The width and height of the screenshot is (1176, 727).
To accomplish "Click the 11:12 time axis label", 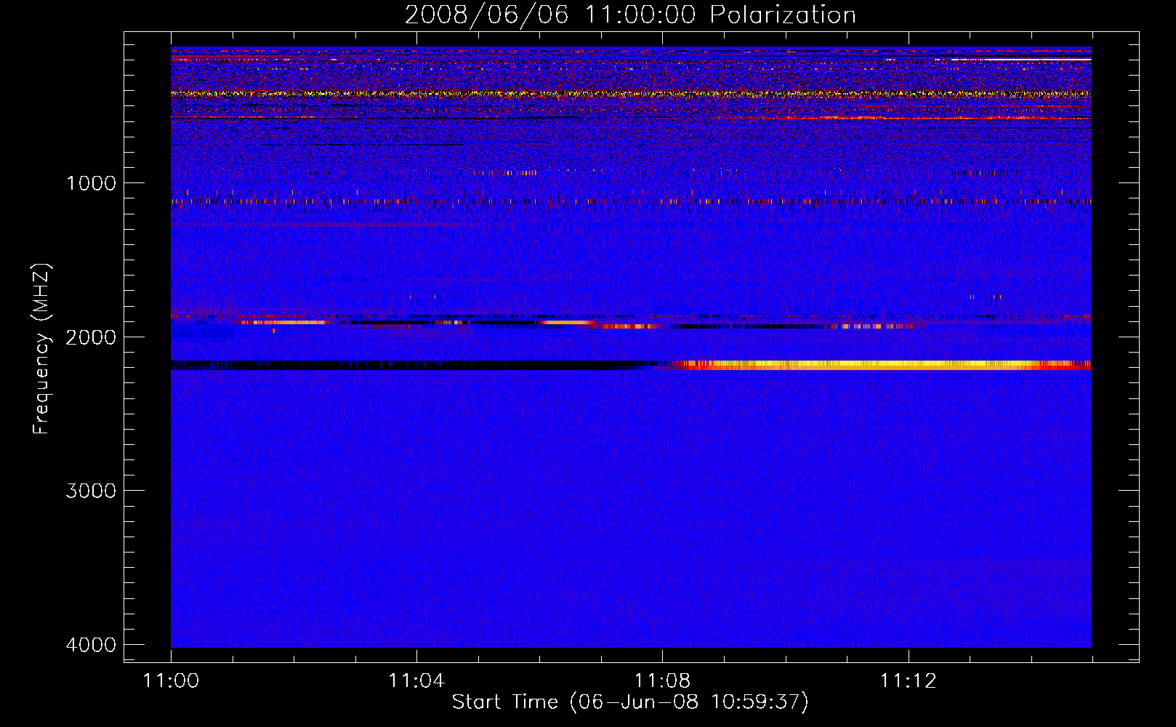I will 908,681.
